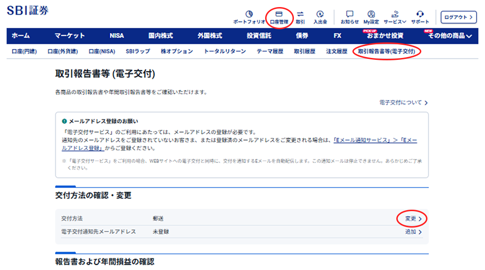Click the 口座管理 account management icon
The height and width of the screenshot is (270, 485).
click(279, 17)
